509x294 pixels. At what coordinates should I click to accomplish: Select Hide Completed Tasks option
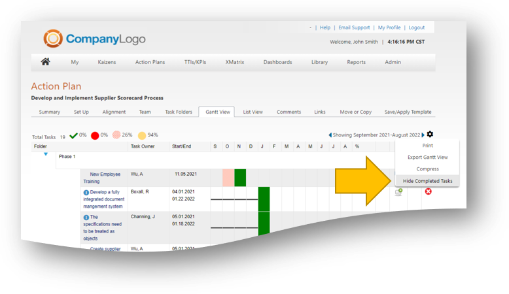[x=427, y=181]
